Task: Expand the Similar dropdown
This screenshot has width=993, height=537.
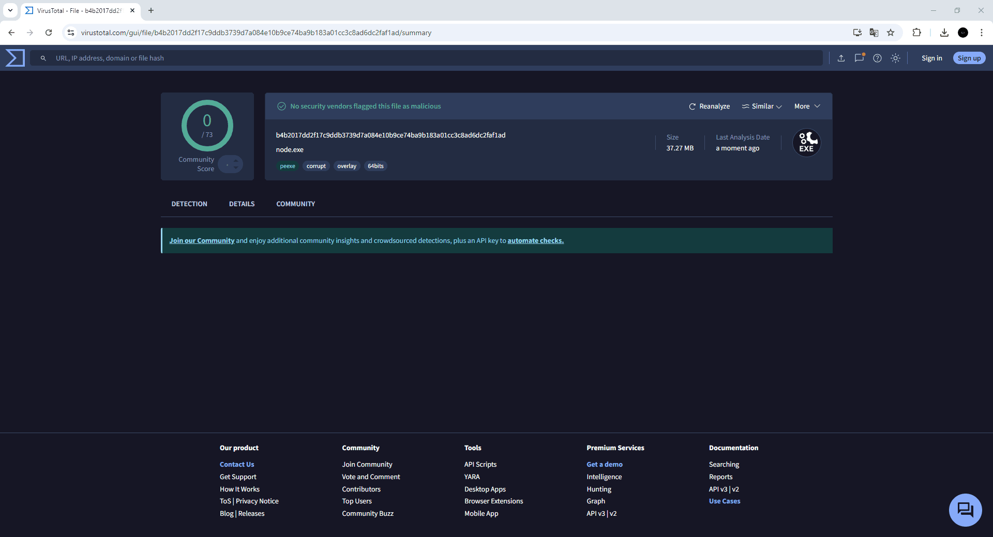Action: pos(762,106)
